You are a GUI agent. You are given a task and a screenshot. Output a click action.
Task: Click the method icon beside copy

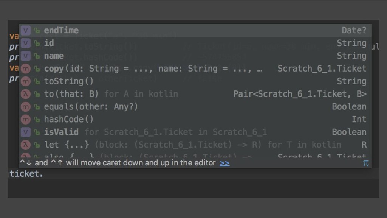click(25, 69)
